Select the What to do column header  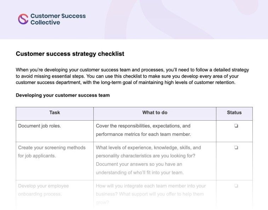155,113
